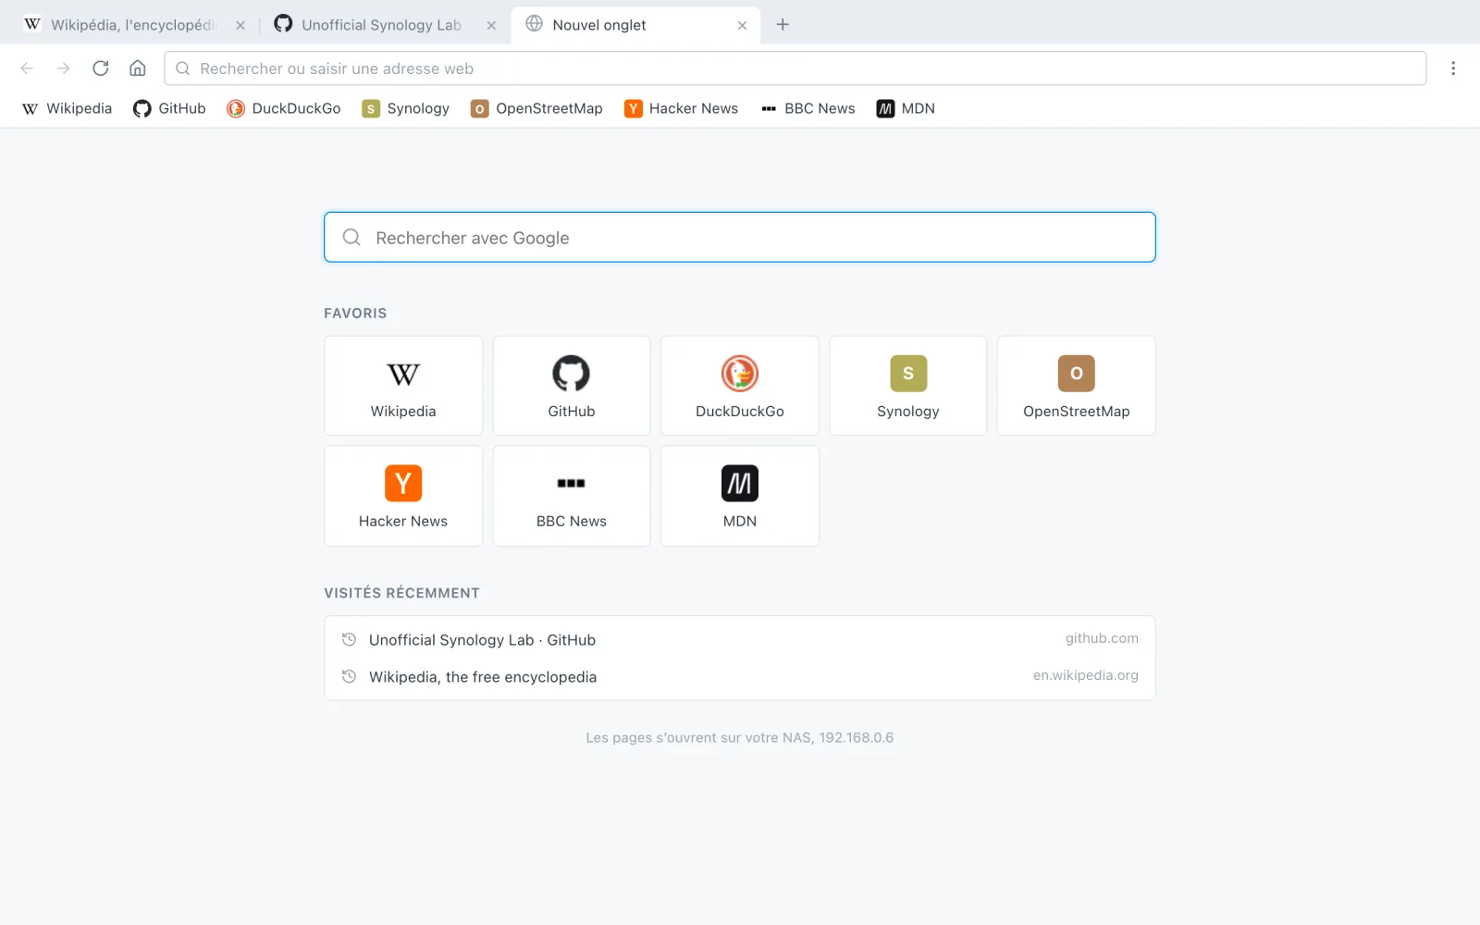Screen dimensions: 1480x925
Task: Switch to Unofficial Synology Lab tab
Action: click(x=384, y=25)
